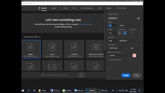
Task: Select the MacBook Pro 15 (Retina) preset
Action: tap(95, 49)
